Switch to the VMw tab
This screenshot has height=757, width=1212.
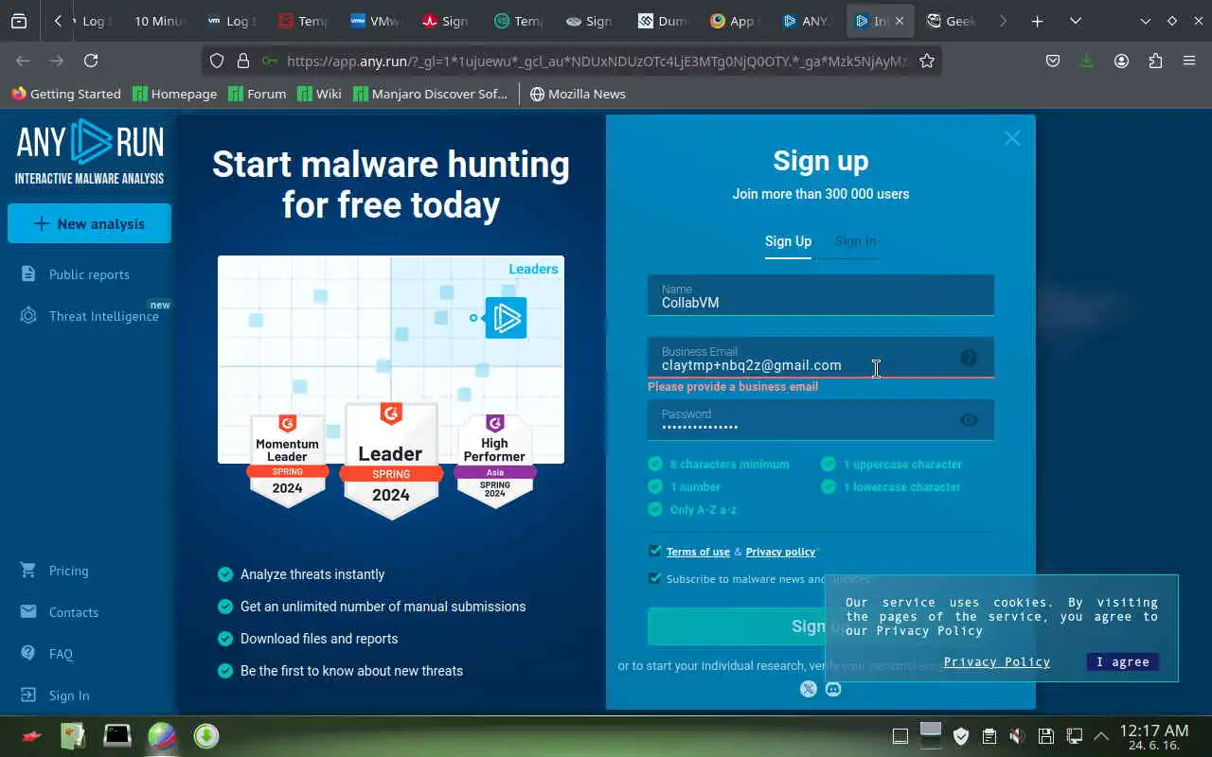tap(374, 21)
